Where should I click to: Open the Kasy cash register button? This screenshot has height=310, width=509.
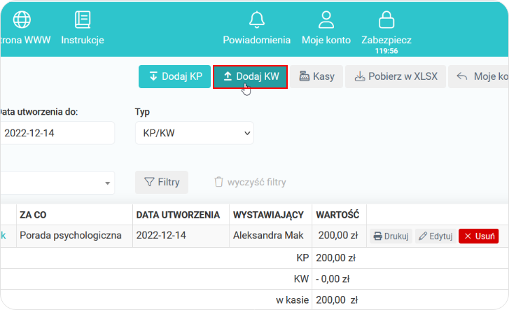click(x=316, y=76)
